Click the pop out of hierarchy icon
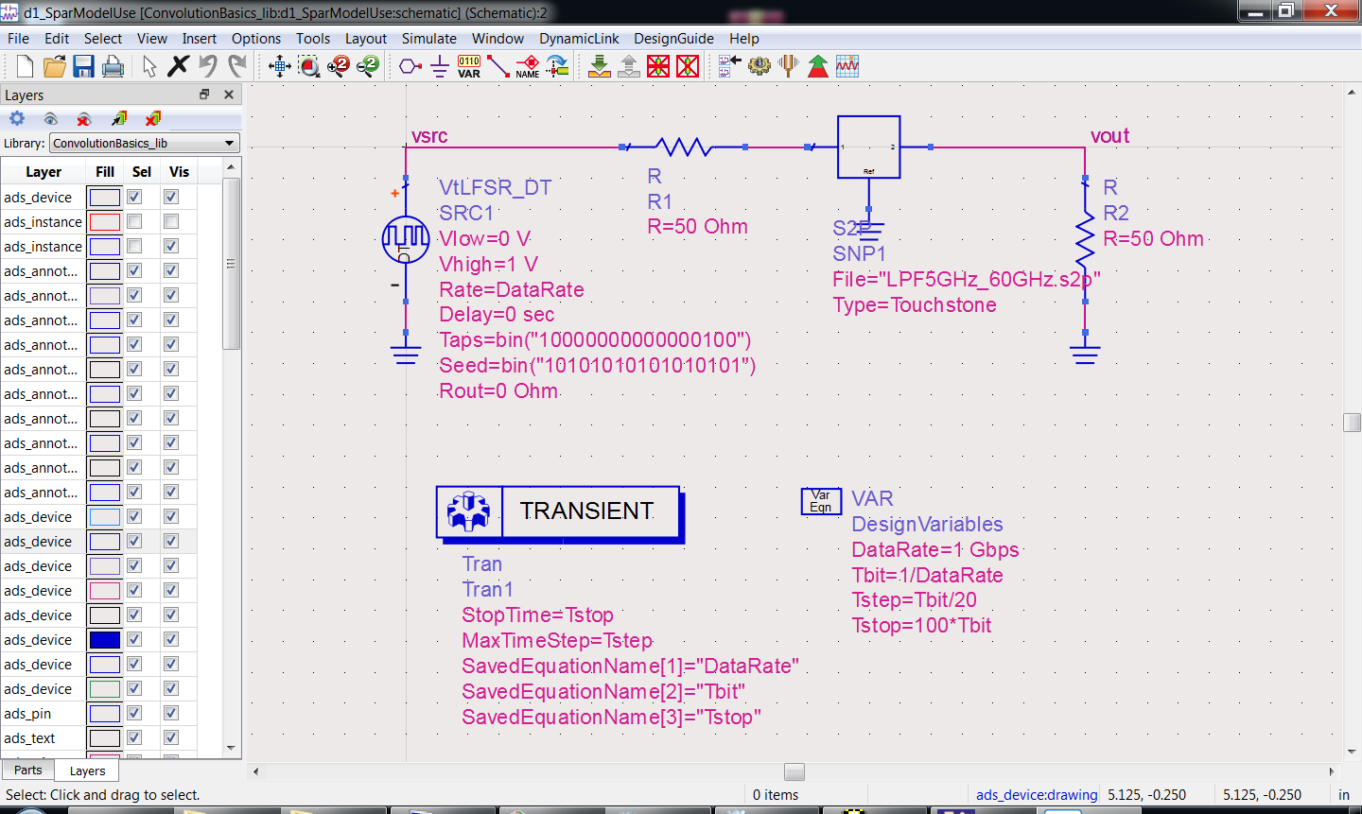This screenshot has width=1362, height=814. click(x=629, y=66)
